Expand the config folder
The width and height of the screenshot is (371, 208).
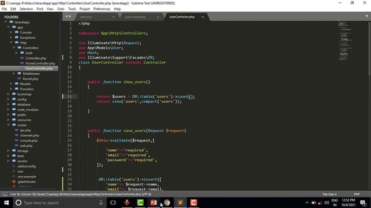pos(8,99)
